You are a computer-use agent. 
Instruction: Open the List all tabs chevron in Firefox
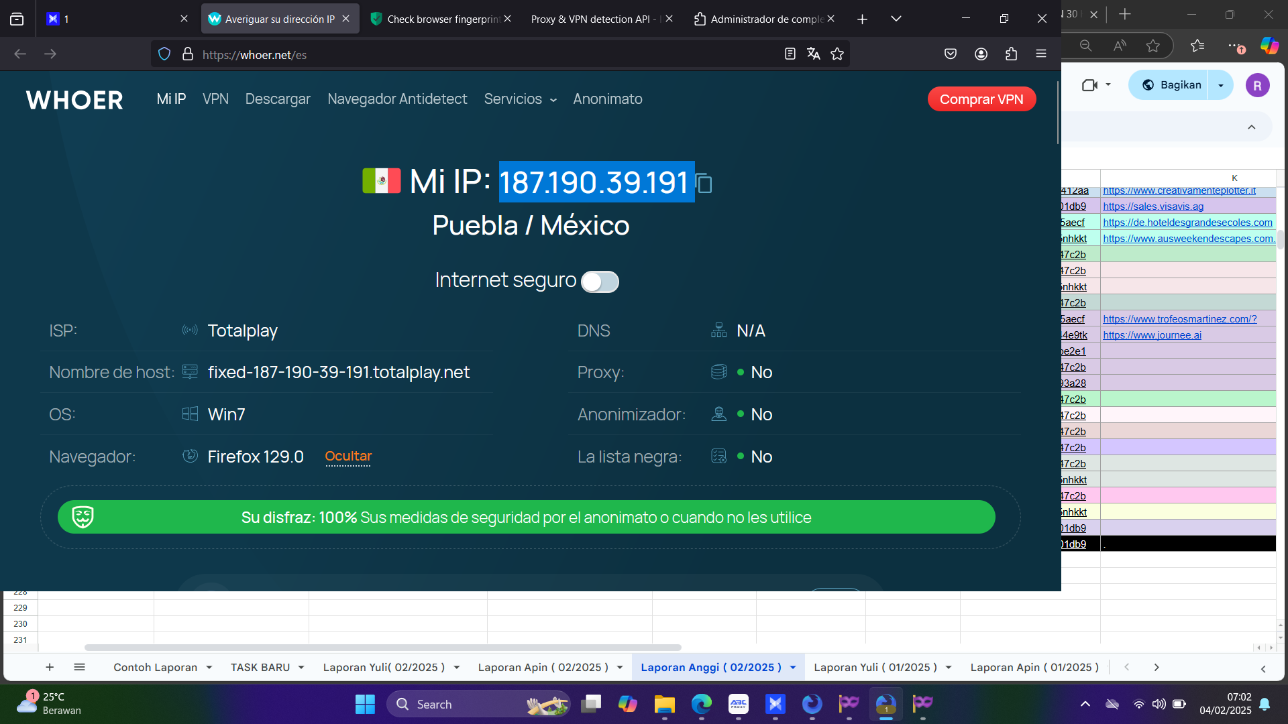click(x=896, y=19)
